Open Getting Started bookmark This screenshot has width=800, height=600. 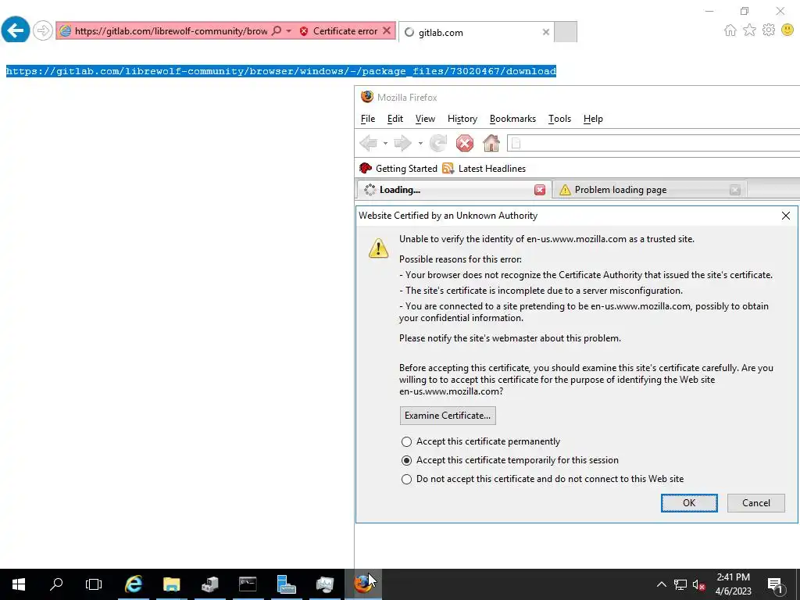(x=398, y=169)
